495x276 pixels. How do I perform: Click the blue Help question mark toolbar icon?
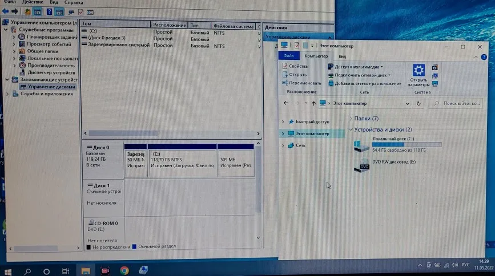49,11
